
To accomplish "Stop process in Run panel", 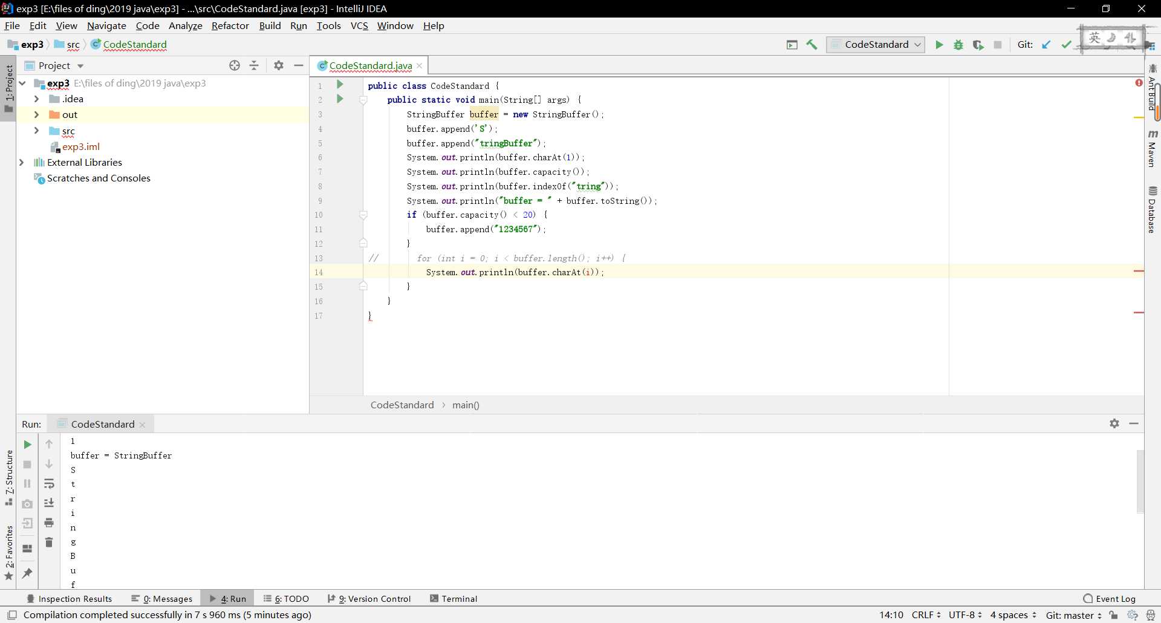I will point(27,465).
